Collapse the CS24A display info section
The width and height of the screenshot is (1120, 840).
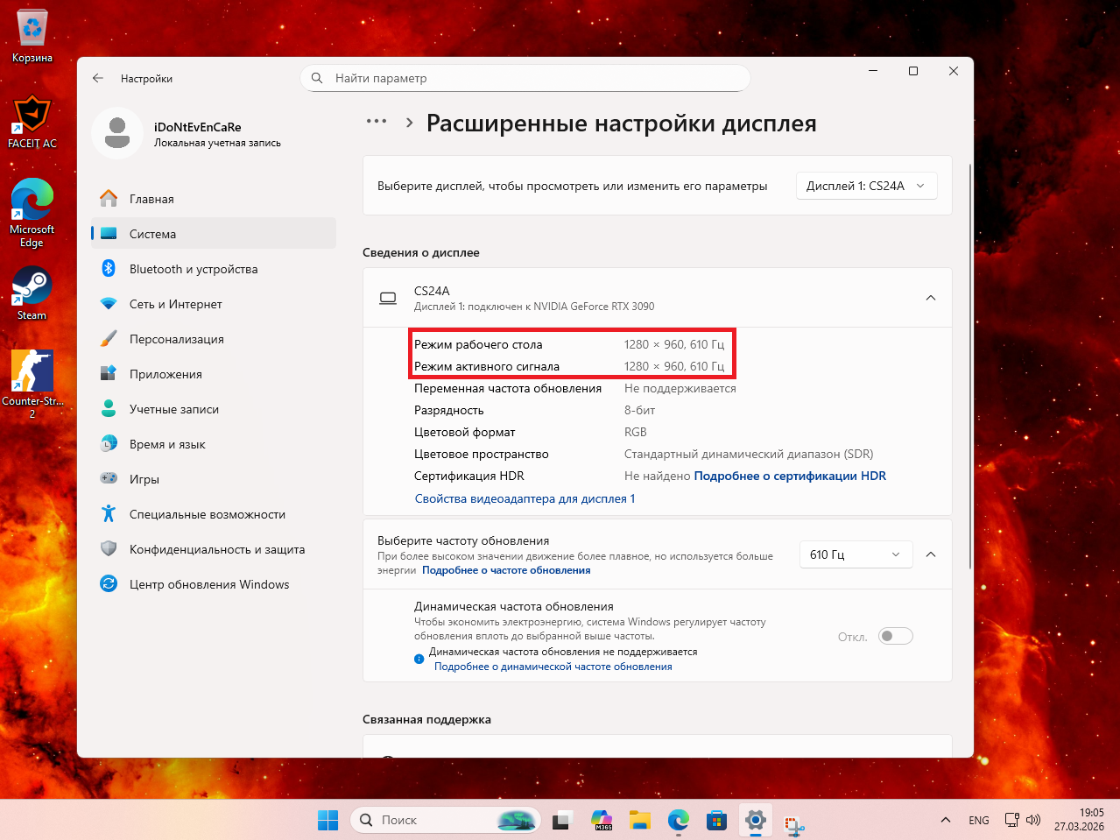[931, 298]
